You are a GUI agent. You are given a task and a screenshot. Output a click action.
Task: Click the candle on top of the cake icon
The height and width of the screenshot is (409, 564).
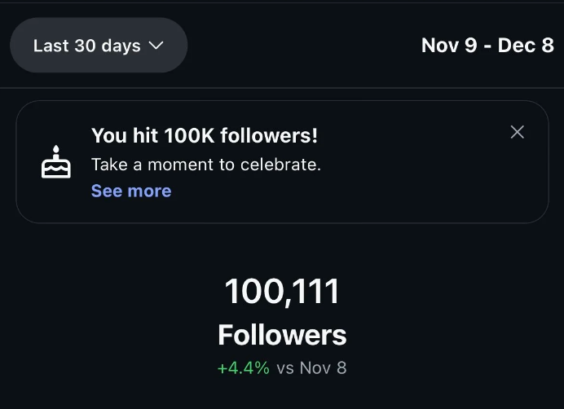56,150
